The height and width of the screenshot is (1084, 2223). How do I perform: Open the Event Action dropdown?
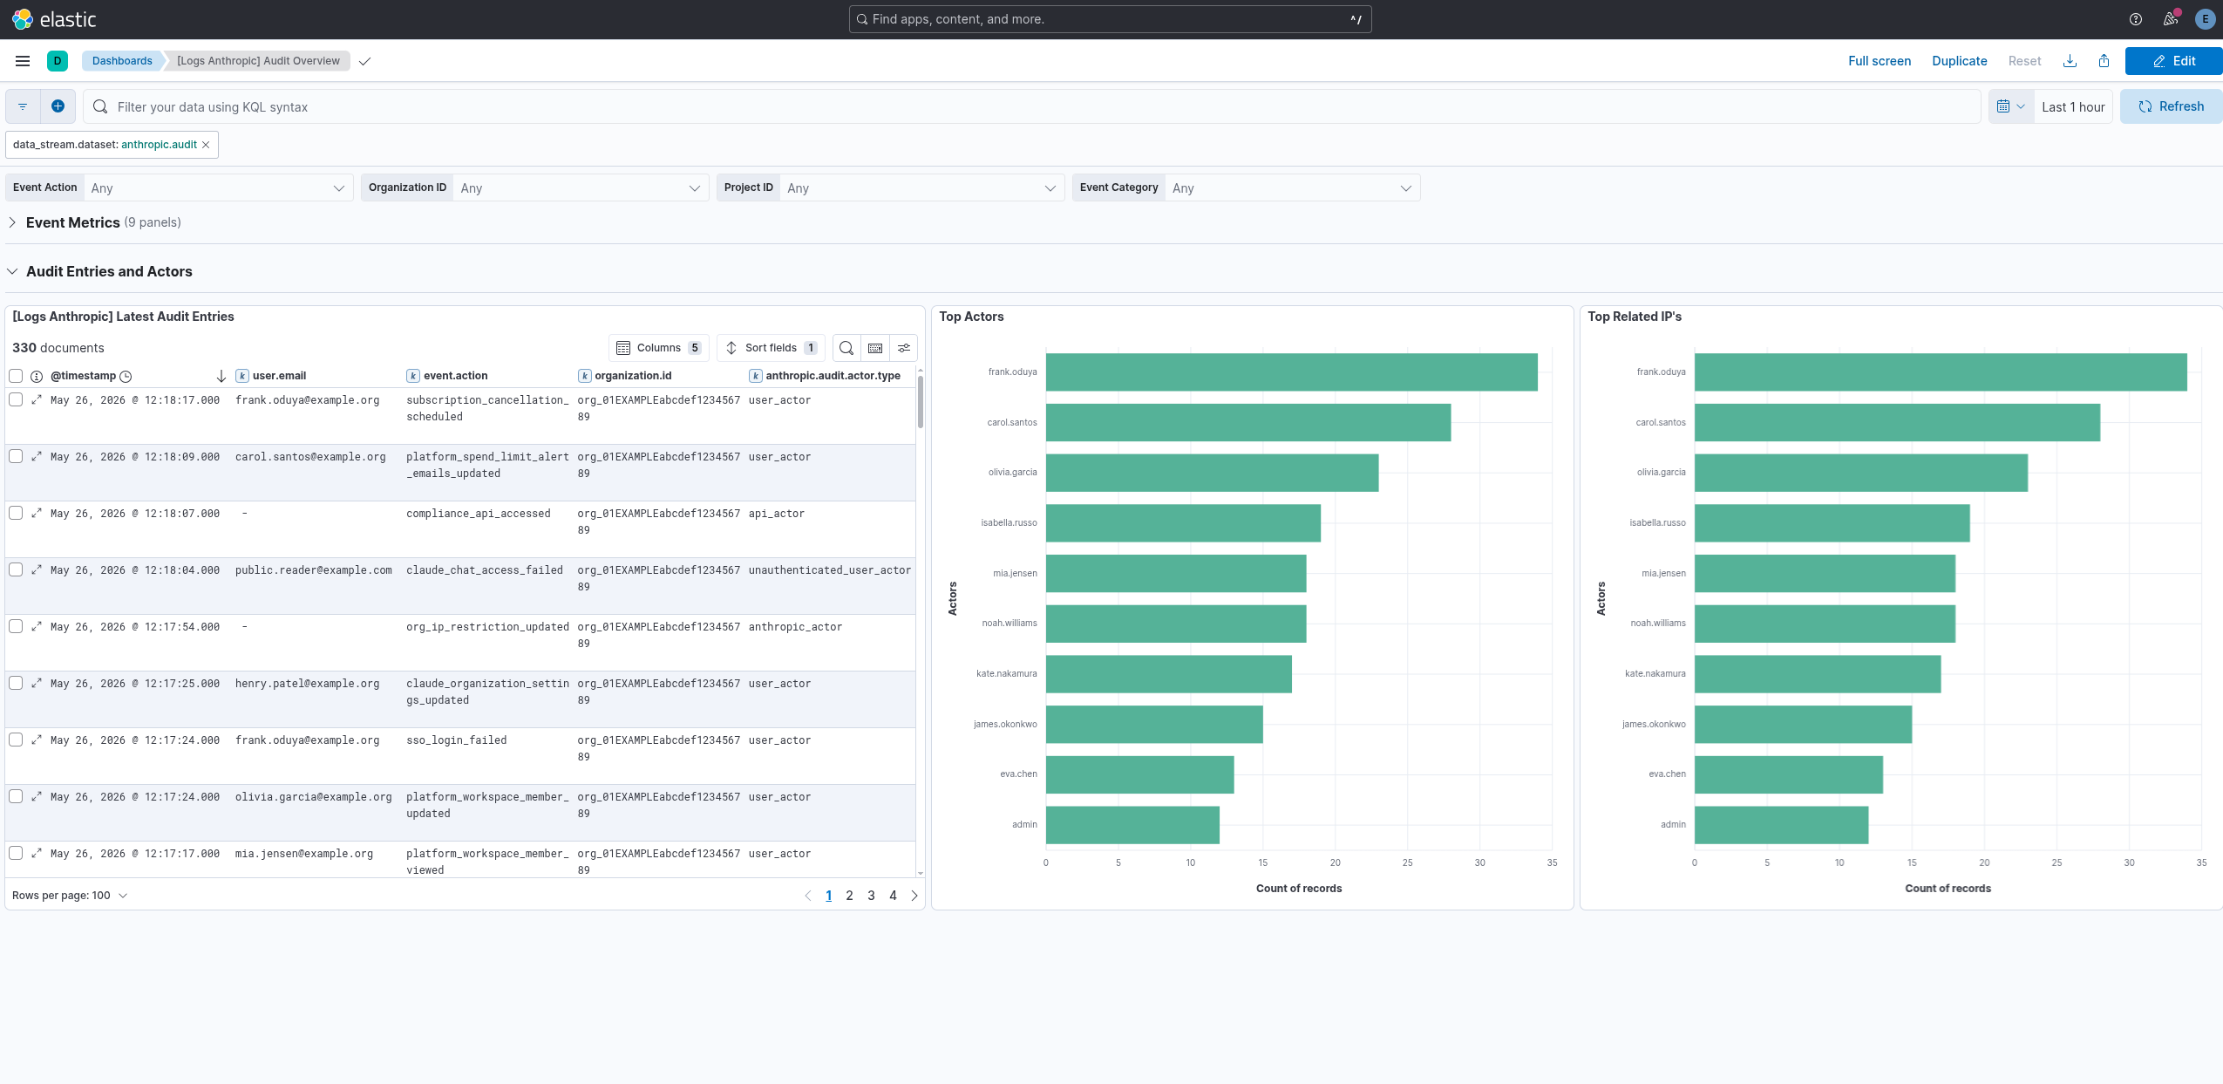point(218,187)
